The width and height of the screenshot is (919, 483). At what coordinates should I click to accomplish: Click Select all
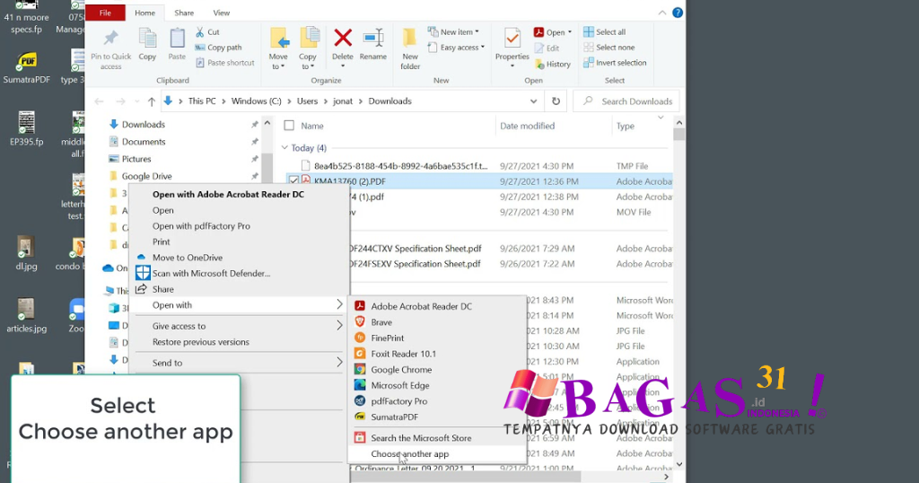click(604, 32)
